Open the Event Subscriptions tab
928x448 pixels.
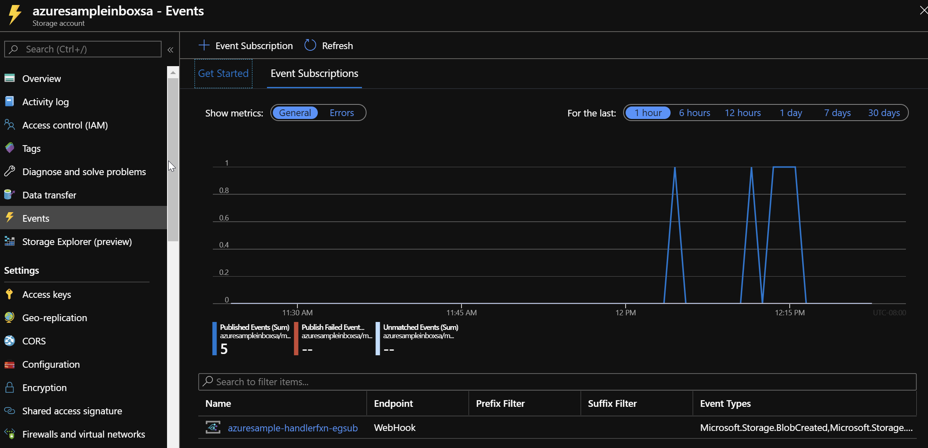[314, 73]
